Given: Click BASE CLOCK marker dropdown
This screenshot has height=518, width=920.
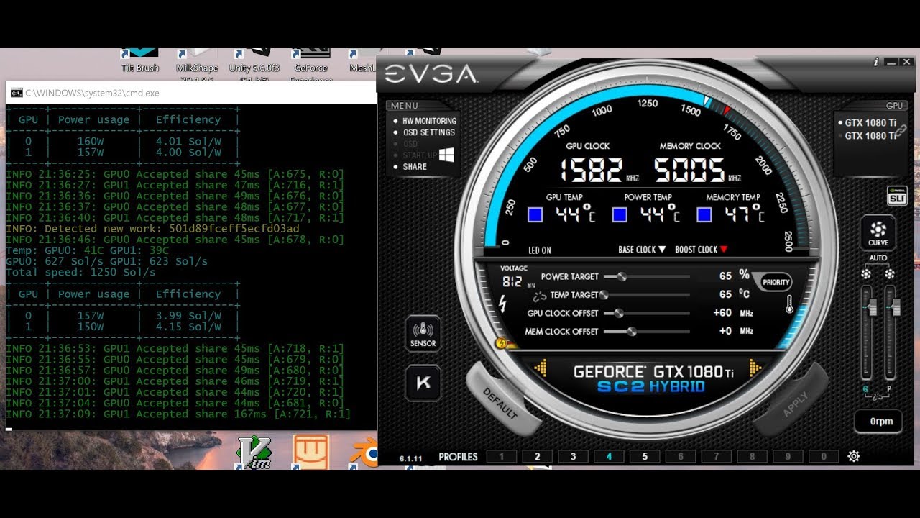Looking at the screenshot, I should tap(643, 250).
